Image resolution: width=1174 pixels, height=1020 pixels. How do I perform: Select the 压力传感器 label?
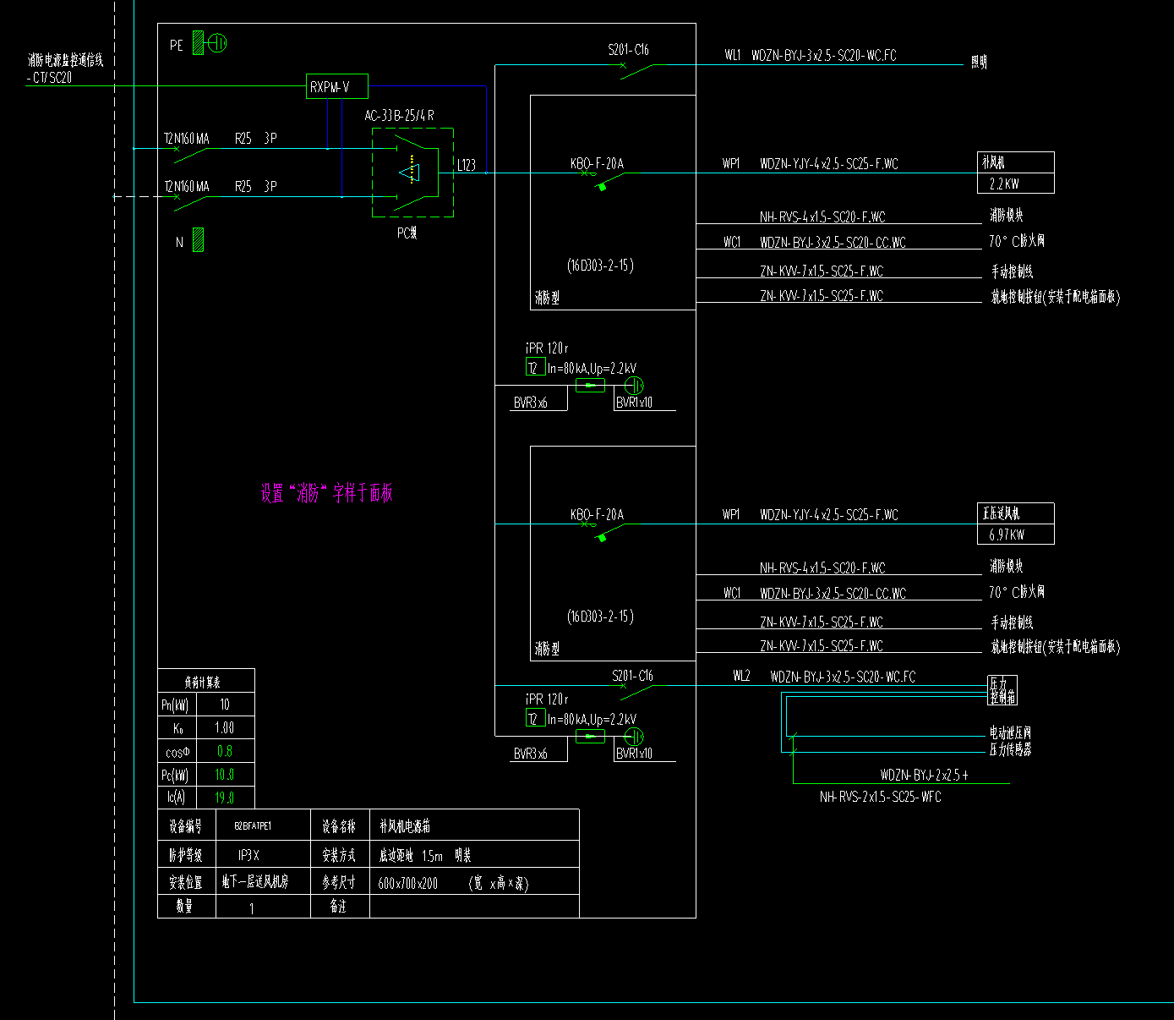[1010, 749]
